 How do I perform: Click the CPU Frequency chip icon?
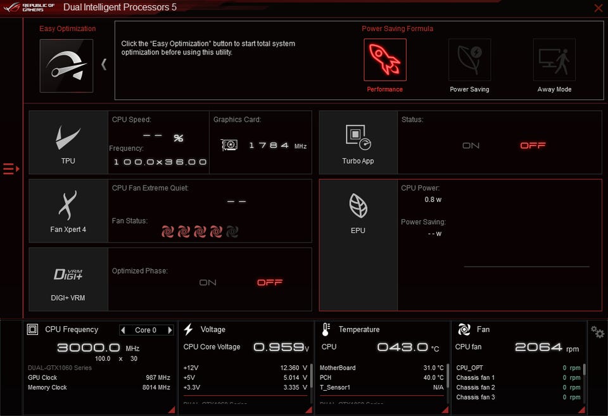(32, 329)
